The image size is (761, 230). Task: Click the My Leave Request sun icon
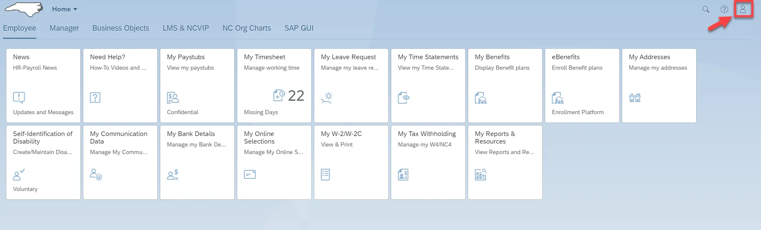tap(327, 98)
